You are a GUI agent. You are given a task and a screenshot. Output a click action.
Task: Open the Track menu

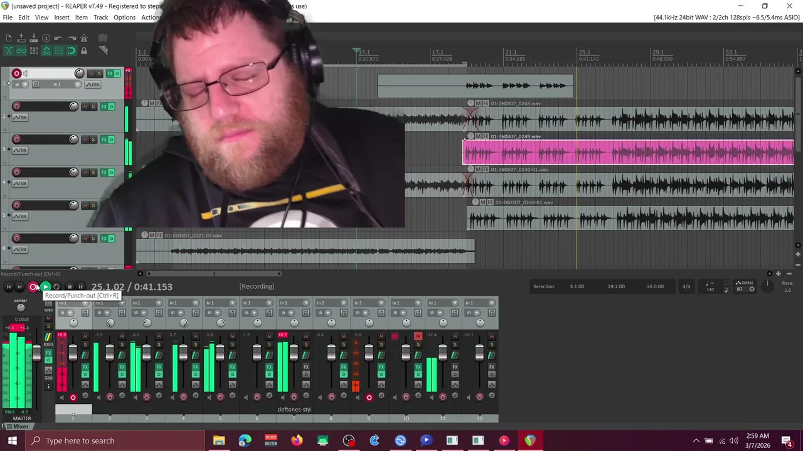click(x=100, y=18)
